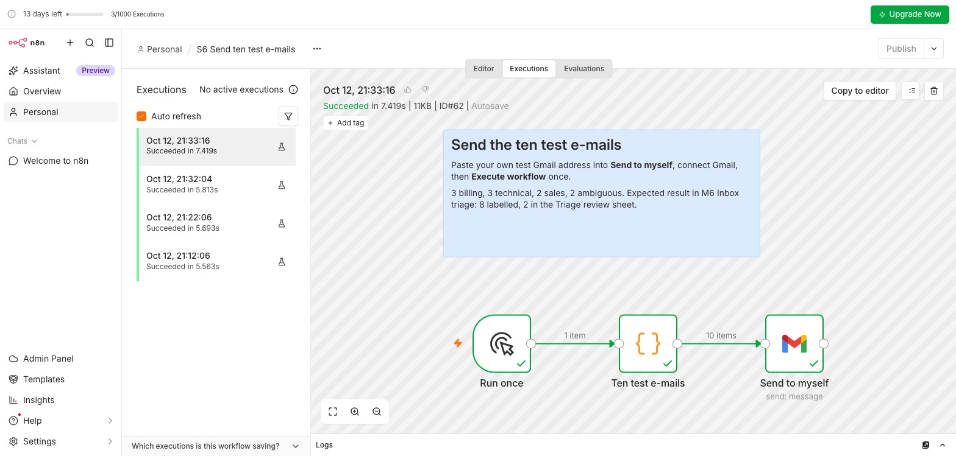Click the list icon next to Copy to editor

coord(910,91)
